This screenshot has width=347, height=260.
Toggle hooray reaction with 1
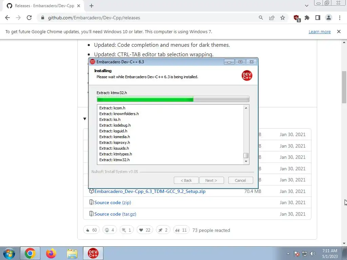[x=127, y=230]
